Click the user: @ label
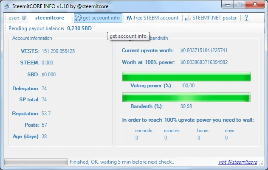Viewport: 268px width, 170px height. (17, 18)
